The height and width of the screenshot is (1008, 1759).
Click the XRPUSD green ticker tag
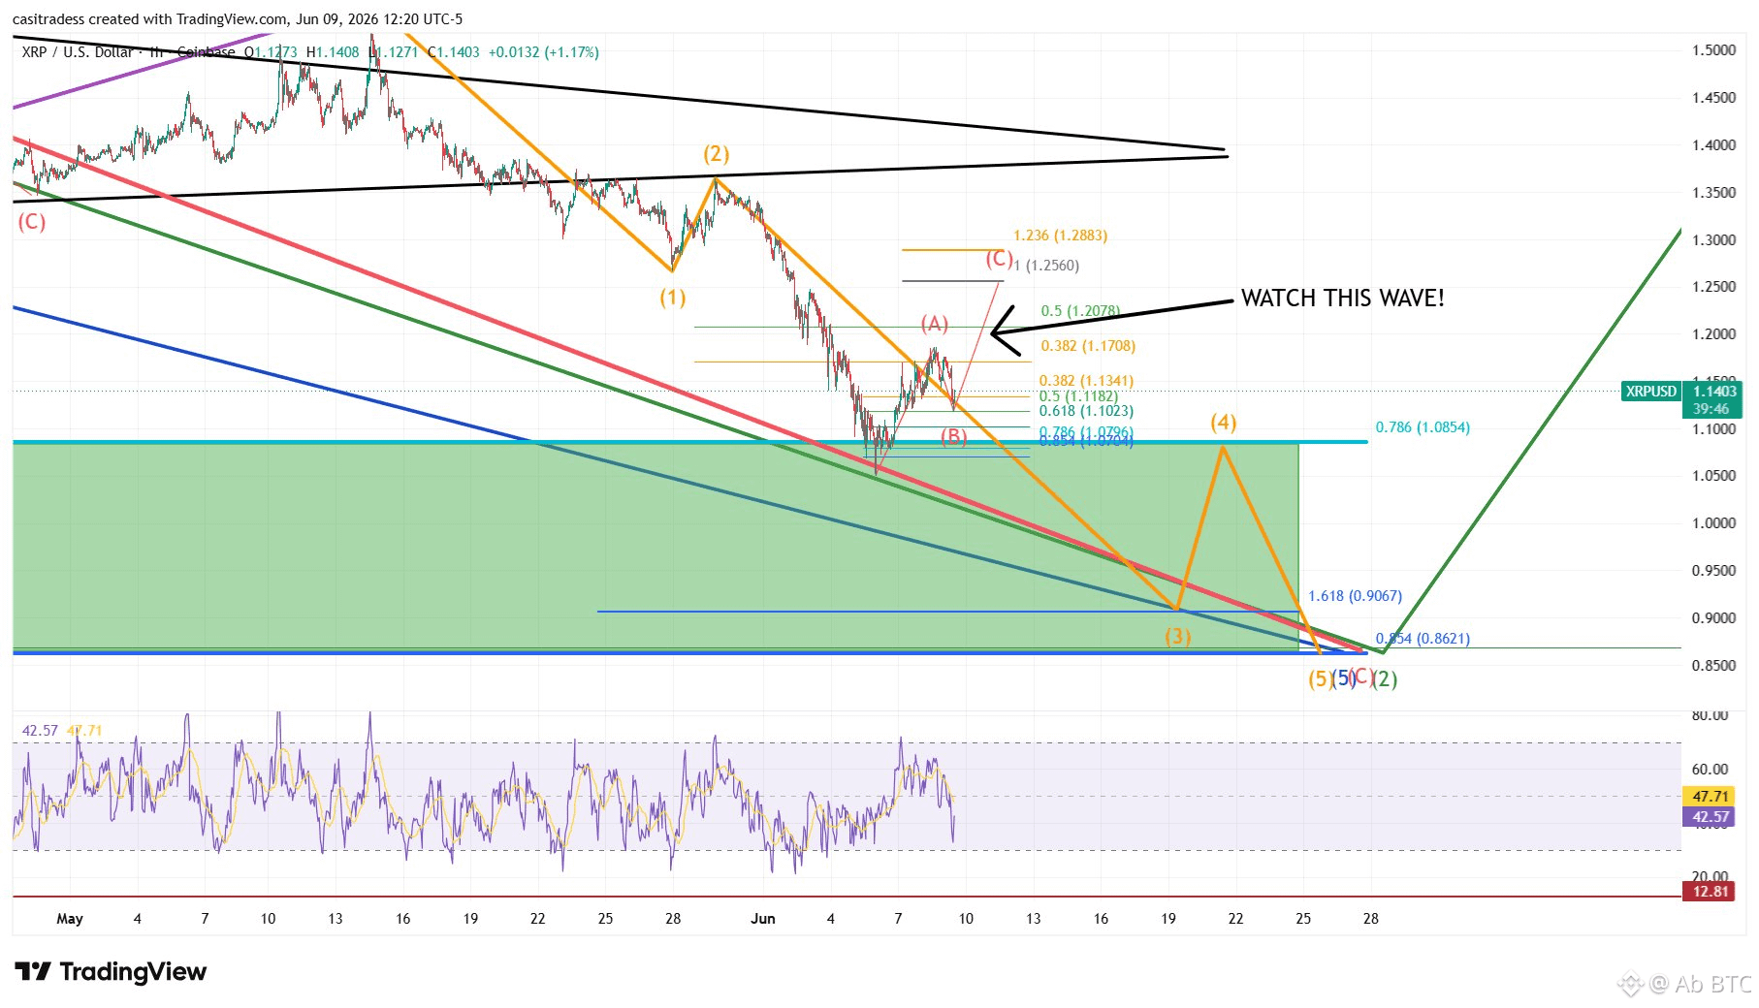click(x=1651, y=392)
